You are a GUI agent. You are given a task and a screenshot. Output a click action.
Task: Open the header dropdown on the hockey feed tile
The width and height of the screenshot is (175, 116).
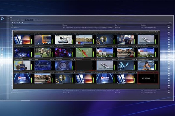tap(72, 34)
